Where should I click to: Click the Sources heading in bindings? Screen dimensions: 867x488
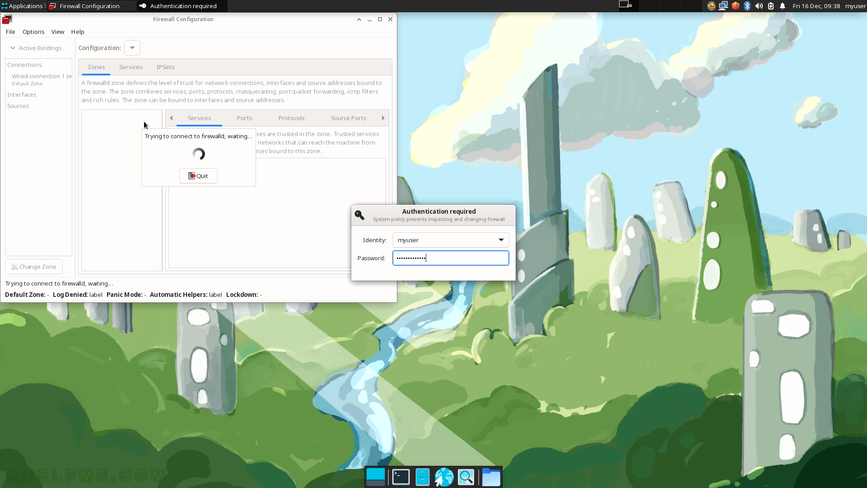18,106
